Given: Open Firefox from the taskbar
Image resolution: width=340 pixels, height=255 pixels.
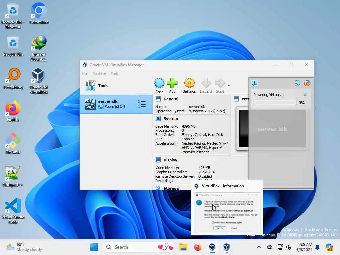Looking at the screenshot, I should pyautogui.click(x=198, y=247).
